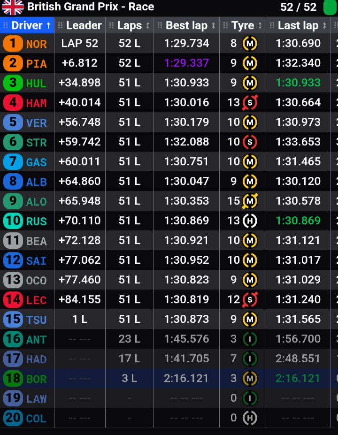
Task: Click medium tyre icon in PIA row
Action: coord(250,63)
